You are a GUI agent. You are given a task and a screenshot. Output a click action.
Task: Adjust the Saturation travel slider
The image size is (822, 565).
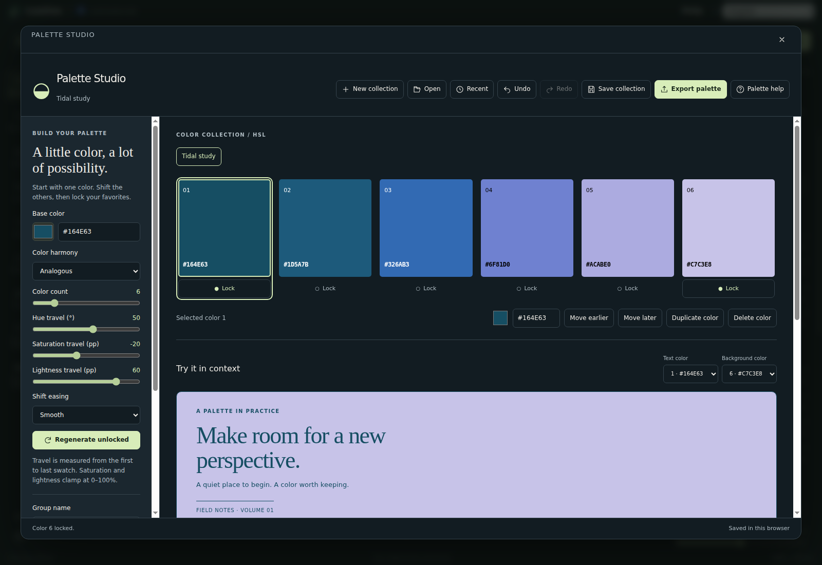[x=86, y=355]
